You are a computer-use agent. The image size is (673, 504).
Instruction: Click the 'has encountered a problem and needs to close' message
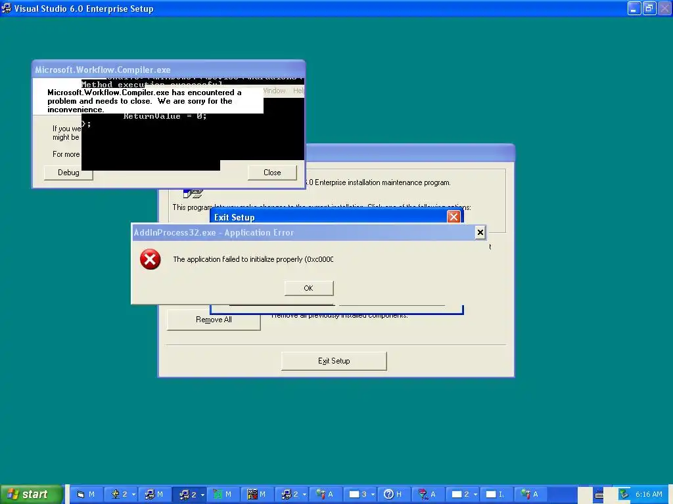pos(145,100)
